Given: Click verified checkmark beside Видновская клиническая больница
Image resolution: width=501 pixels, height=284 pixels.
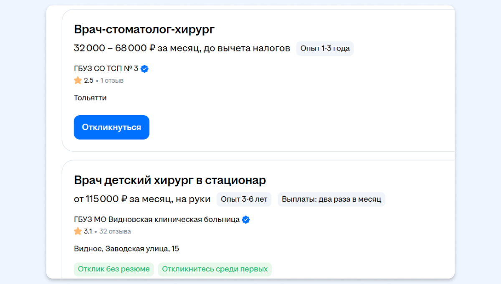Looking at the screenshot, I should (x=246, y=220).
